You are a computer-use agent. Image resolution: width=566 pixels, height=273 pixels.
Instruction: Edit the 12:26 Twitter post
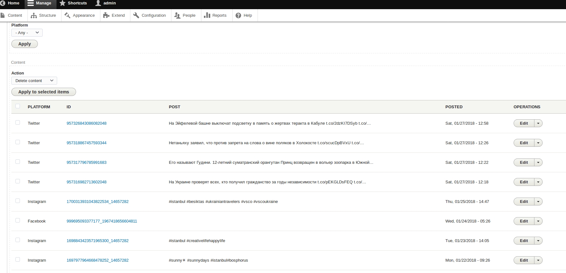click(x=524, y=143)
